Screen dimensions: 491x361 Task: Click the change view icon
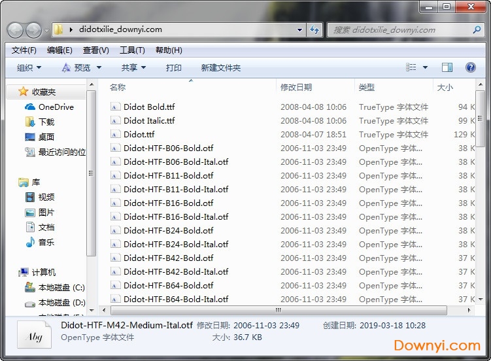pos(411,67)
